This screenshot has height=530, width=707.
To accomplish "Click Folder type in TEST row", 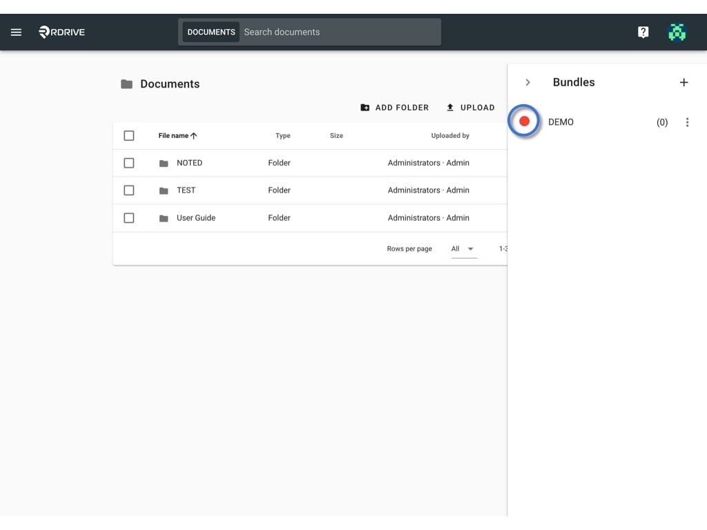I will tap(279, 190).
